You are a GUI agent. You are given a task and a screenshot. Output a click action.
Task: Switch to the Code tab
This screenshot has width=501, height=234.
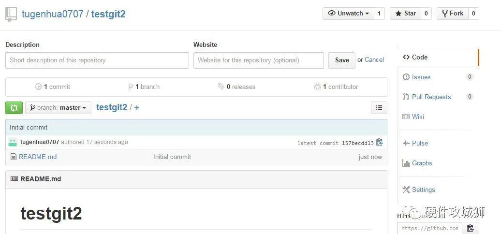438,58
